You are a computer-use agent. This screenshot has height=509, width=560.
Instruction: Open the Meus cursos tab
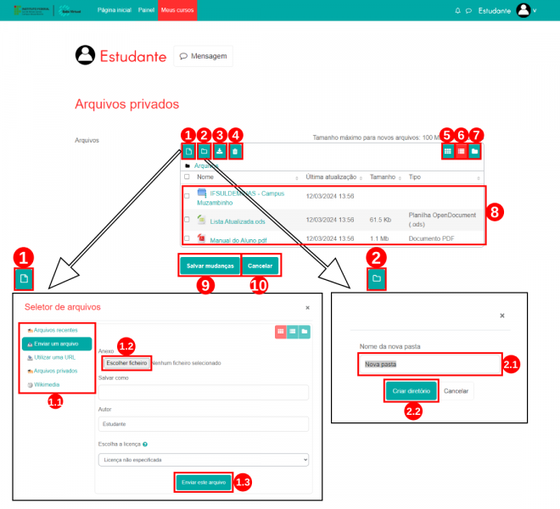[177, 10]
